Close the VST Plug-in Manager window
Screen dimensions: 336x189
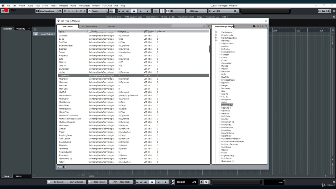266,21
